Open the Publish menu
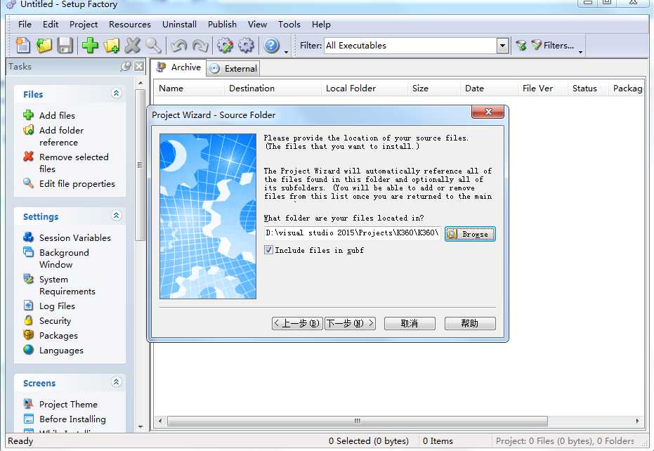The width and height of the screenshot is (654, 451). pyautogui.click(x=222, y=24)
